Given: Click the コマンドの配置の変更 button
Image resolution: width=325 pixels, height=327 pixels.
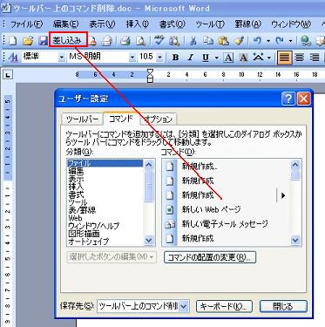Looking at the screenshot, I should coord(210,257).
